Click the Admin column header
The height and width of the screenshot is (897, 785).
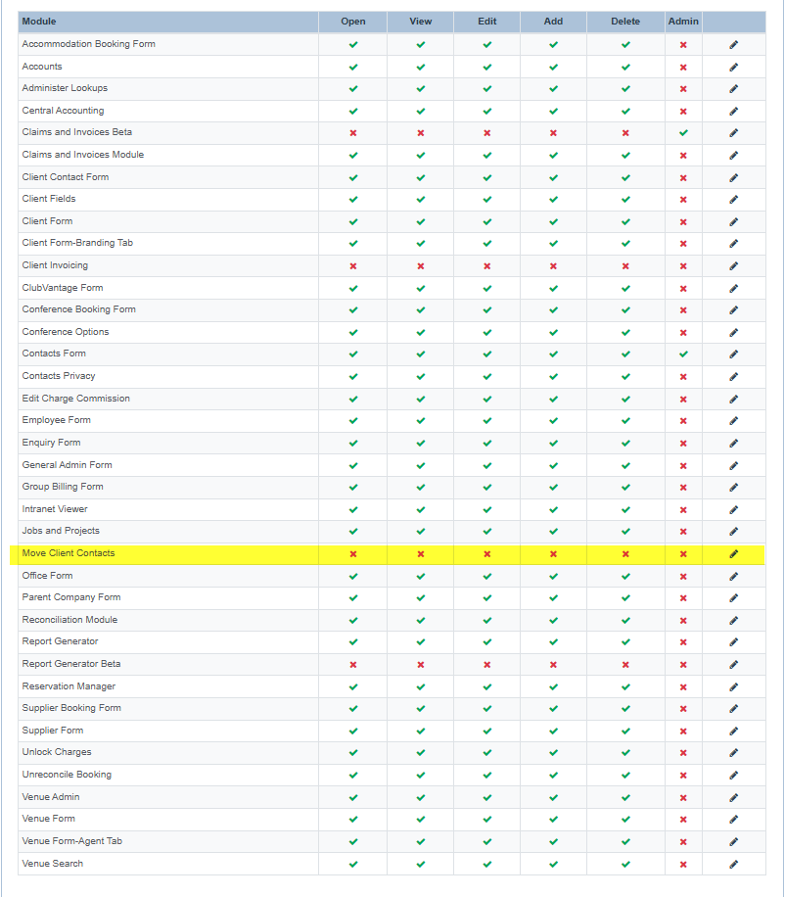click(683, 22)
